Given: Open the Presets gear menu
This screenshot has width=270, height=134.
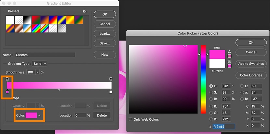Looking at the screenshot, I should (x=85, y=11).
